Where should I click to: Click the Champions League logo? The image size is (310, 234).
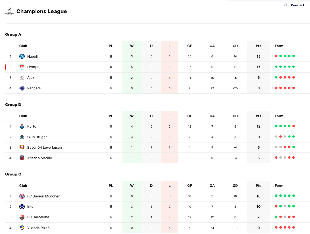[x=9, y=11]
